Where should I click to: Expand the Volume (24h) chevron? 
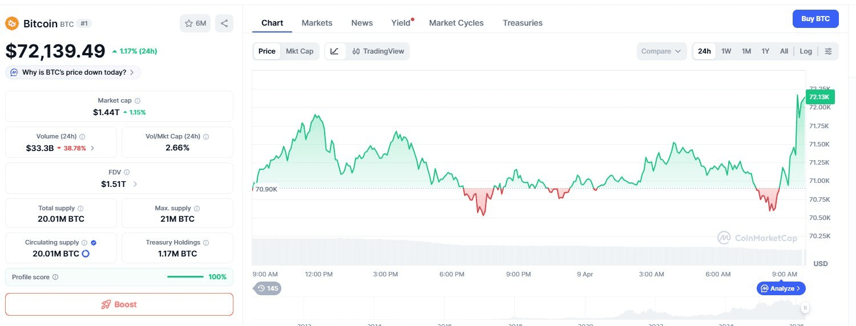coord(93,148)
